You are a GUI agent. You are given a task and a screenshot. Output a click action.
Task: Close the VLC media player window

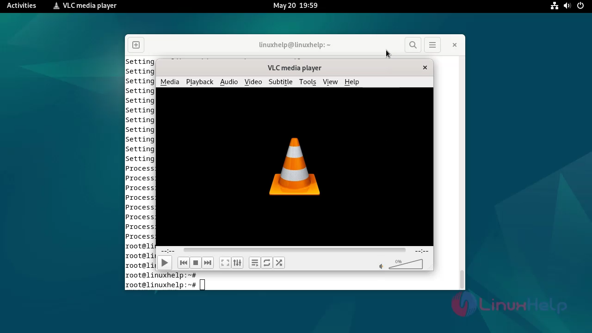coord(425,68)
